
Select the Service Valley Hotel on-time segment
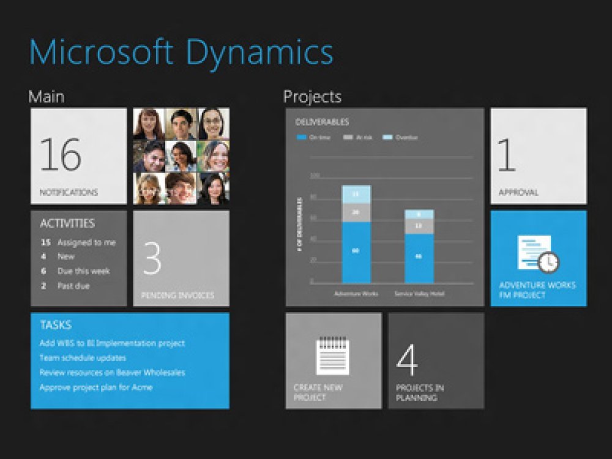[419, 258]
